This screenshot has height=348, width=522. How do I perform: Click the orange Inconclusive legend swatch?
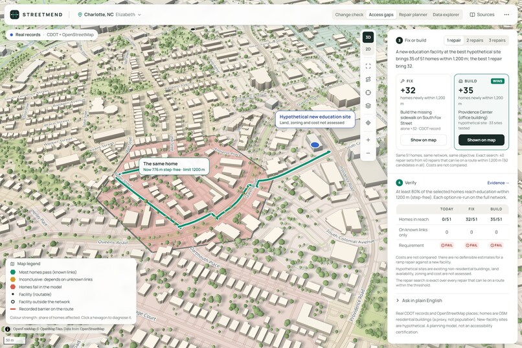pos(13,279)
